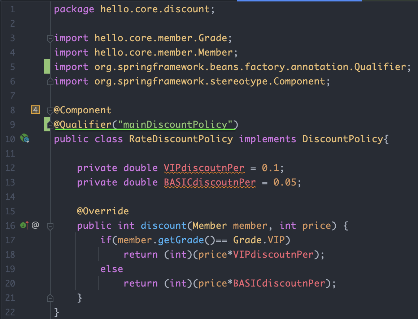Click VIPdiscoutnPer in the return on line 18
This screenshot has width=418, height=319.
[x=273, y=254]
